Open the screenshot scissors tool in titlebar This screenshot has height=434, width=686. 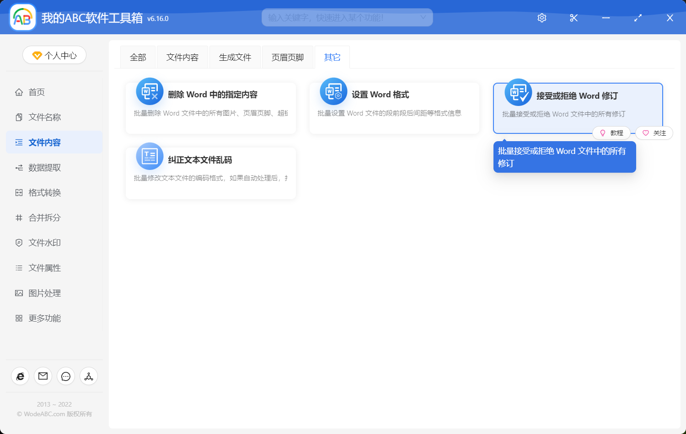coord(573,18)
